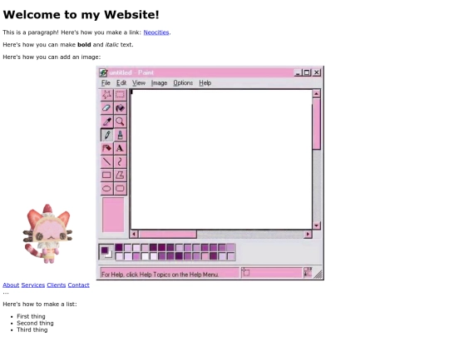Select the Polygon tool
Screen dimensions: 449x337
click(x=120, y=175)
